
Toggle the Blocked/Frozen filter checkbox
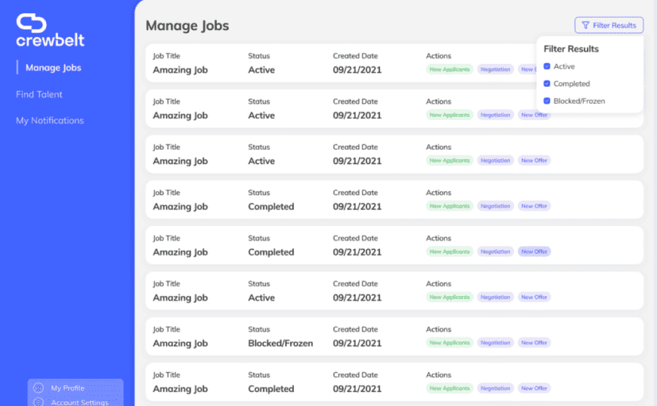point(547,101)
